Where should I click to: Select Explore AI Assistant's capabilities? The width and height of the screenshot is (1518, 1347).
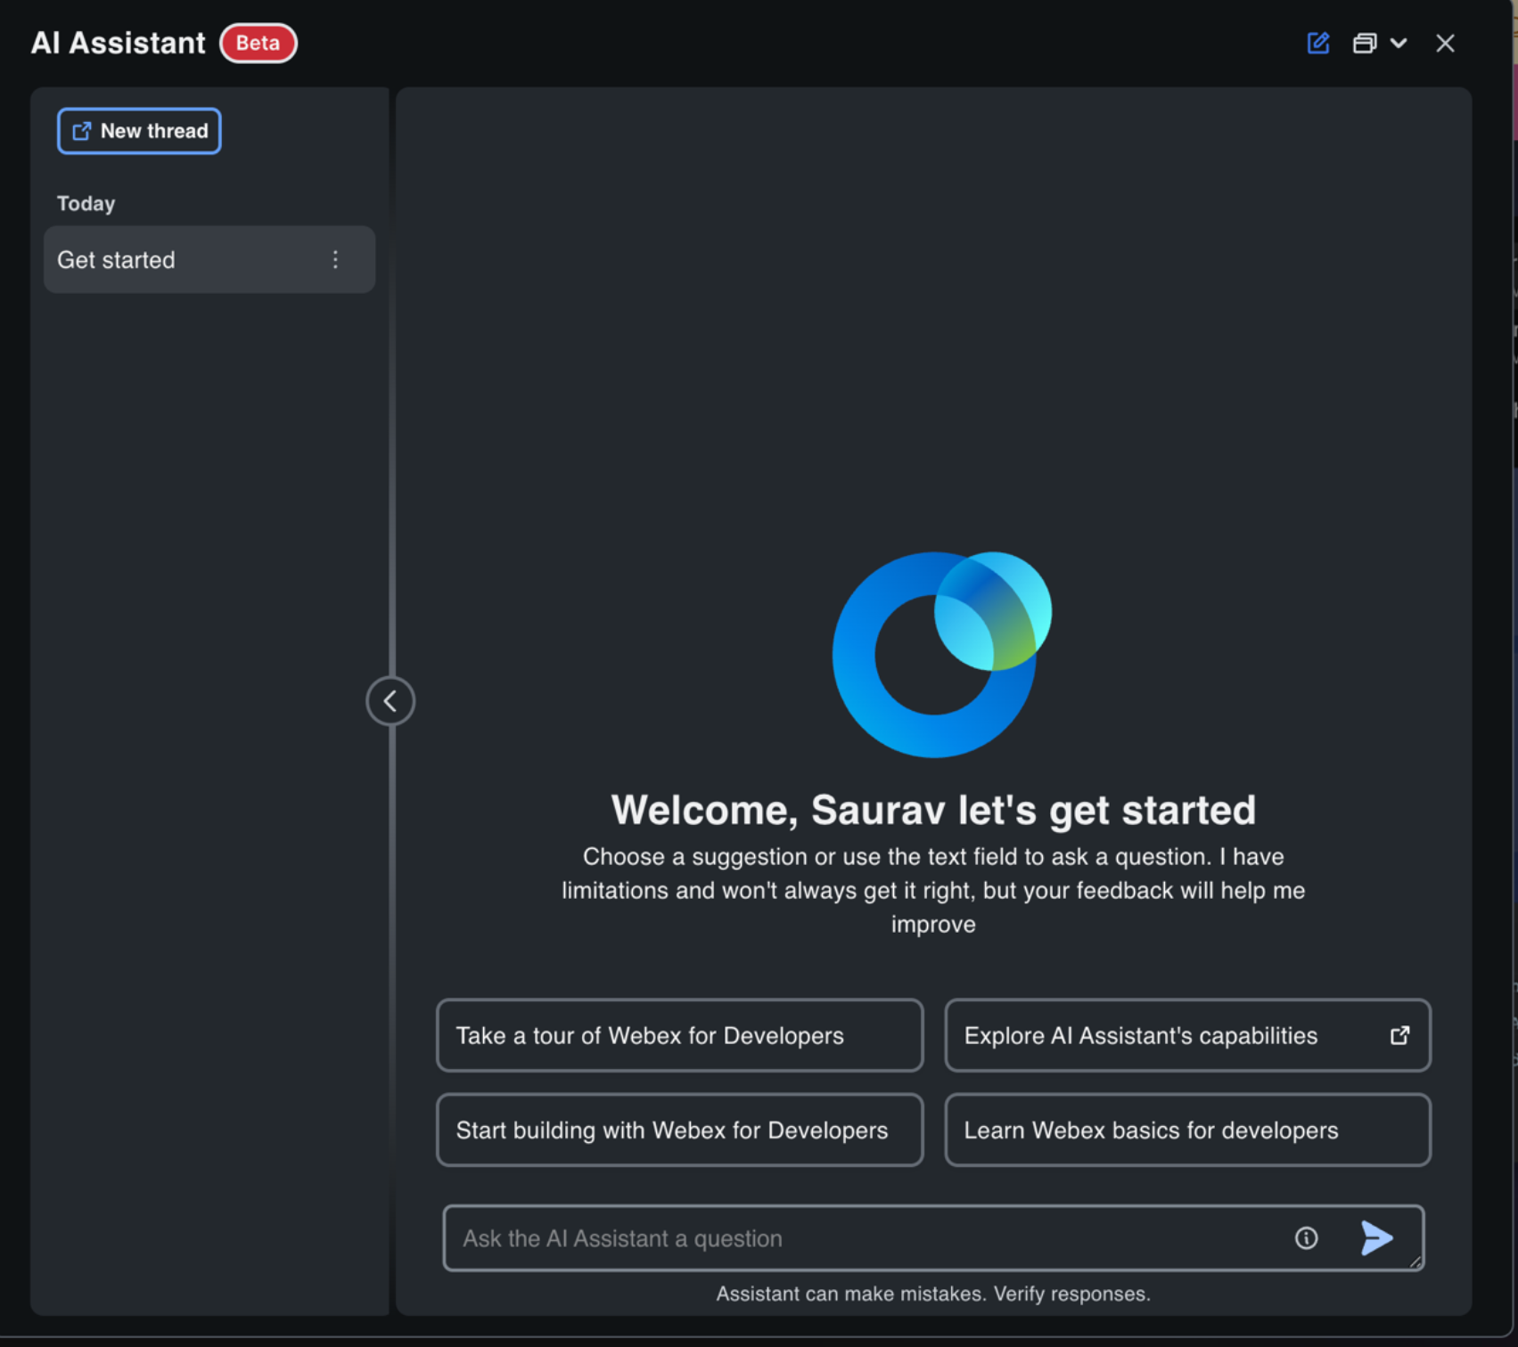pos(1187,1035)
